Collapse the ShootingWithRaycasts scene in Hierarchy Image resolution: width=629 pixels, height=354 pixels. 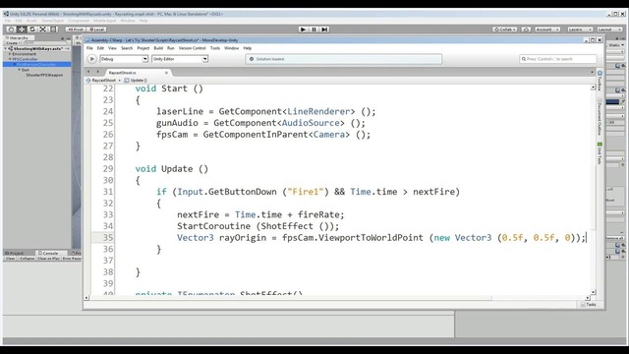pos(6,48)
